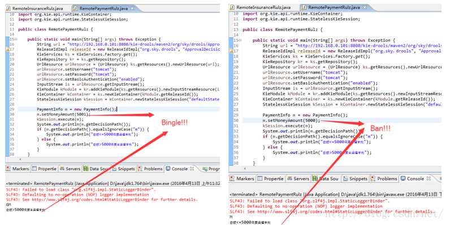Collapse main method fold at line 15, left editor

pyautogui.click(x=16, y=39)
